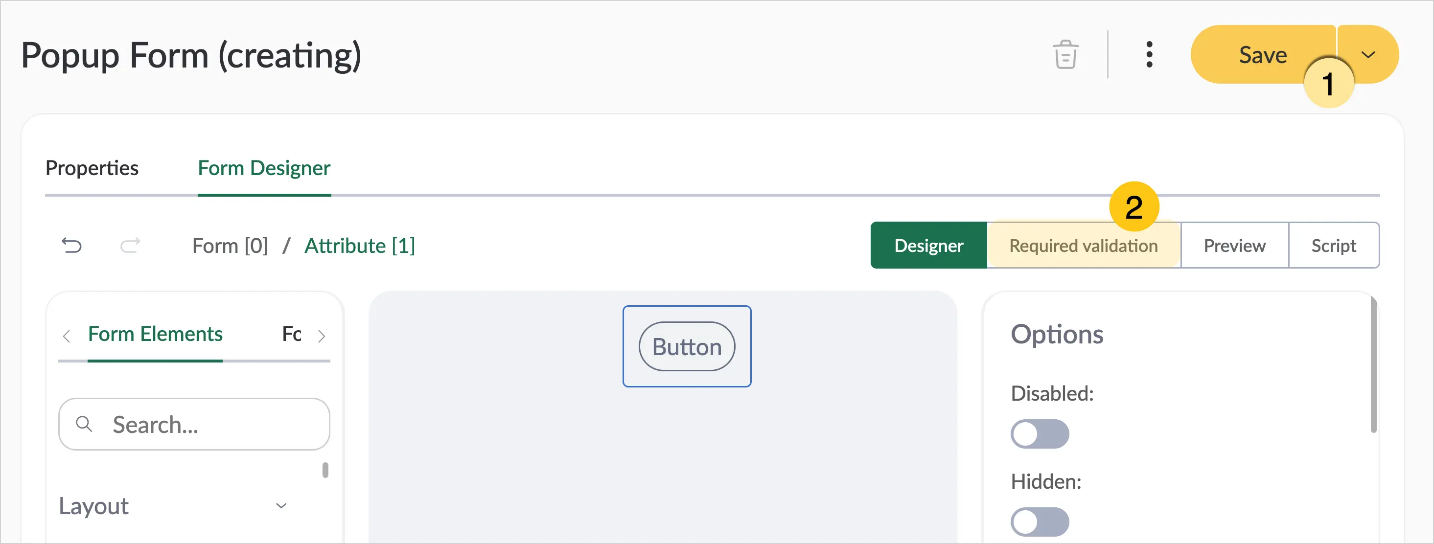Select the Form Designer tab
This screenshot has width=1434, height=544.
click(264, 168)
